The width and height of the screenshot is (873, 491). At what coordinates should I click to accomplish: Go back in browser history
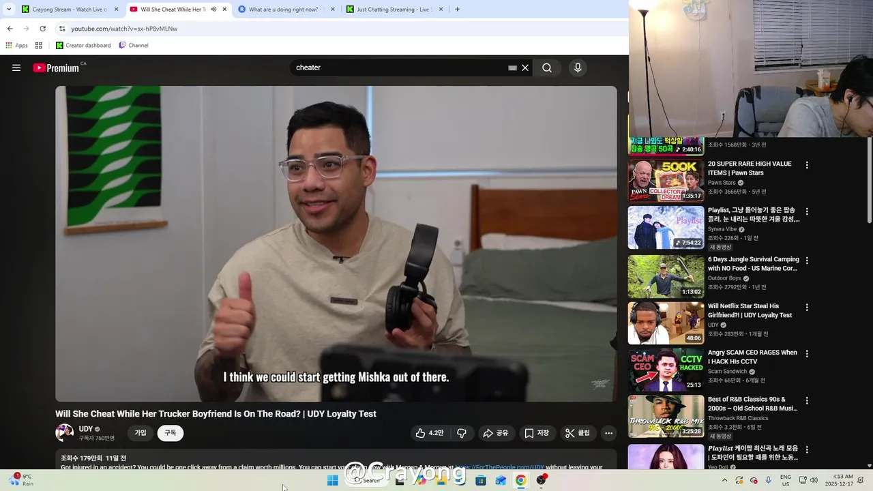tap(10, 29)
